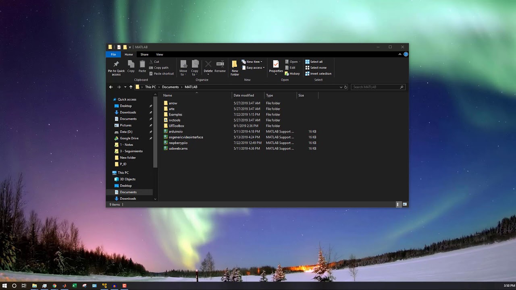Open Quick access in navigation pane
This screenshot has width=516, height=290.
point(127,99)
